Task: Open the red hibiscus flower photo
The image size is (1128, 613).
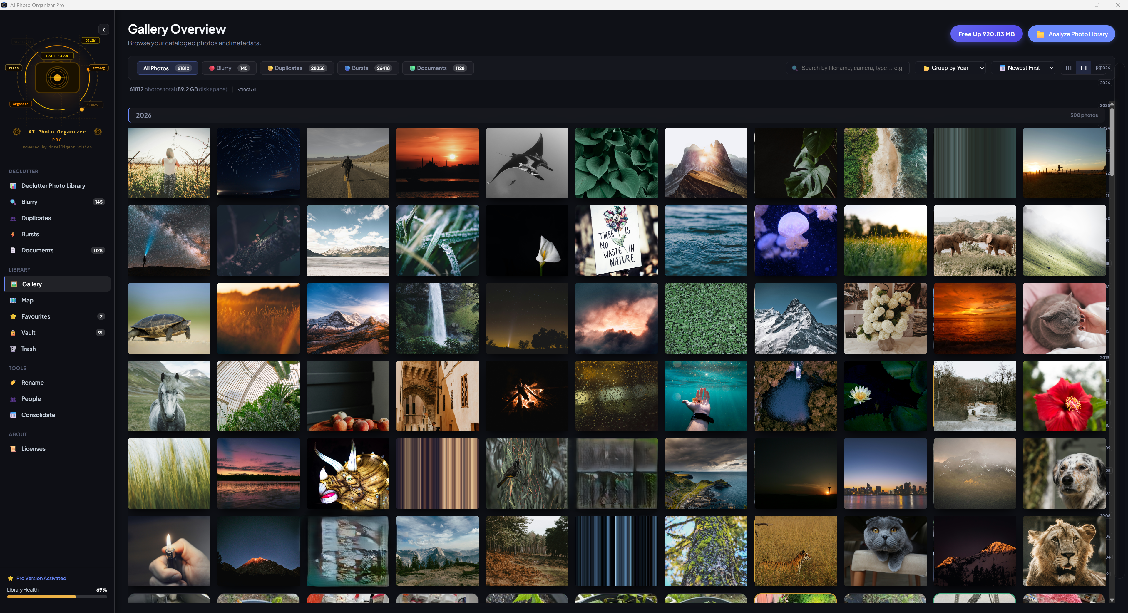Action: pos(1064,395)
